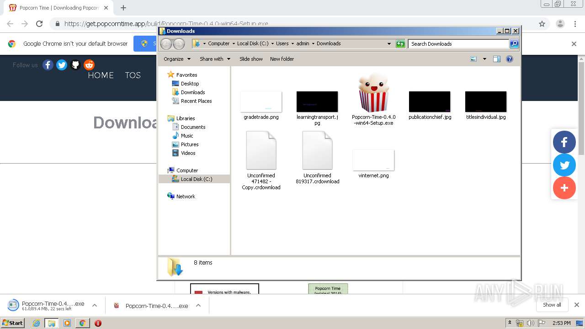Click Explorer back navigation button
The image size is (585, 329).
[x=166, y=44]
